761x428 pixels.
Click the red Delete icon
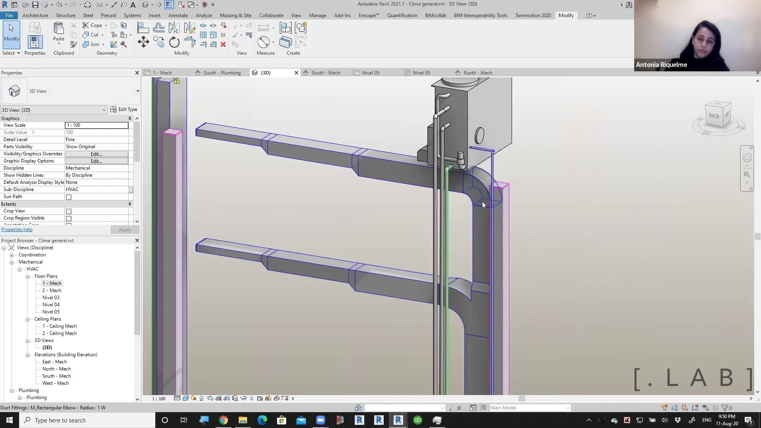coord(223,44)
